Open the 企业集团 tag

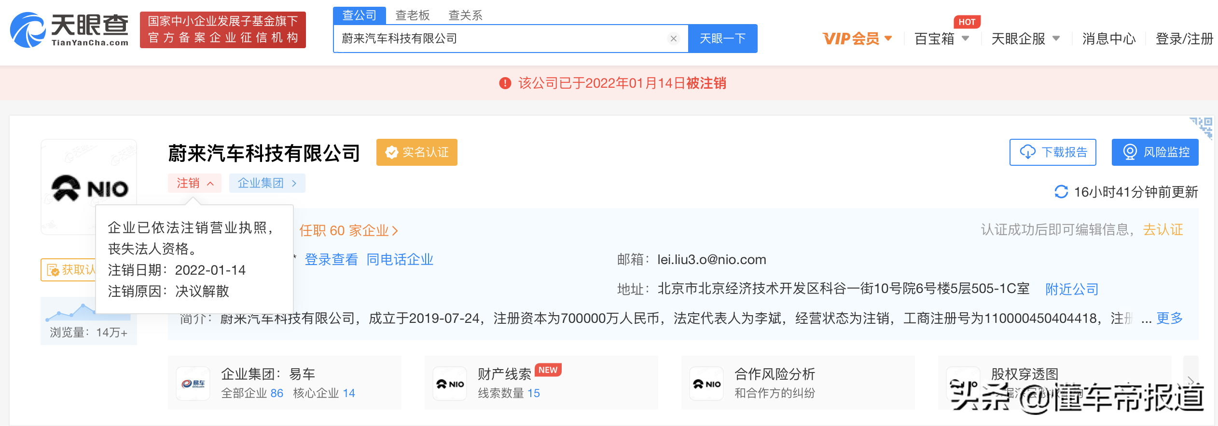coord(267,183)
